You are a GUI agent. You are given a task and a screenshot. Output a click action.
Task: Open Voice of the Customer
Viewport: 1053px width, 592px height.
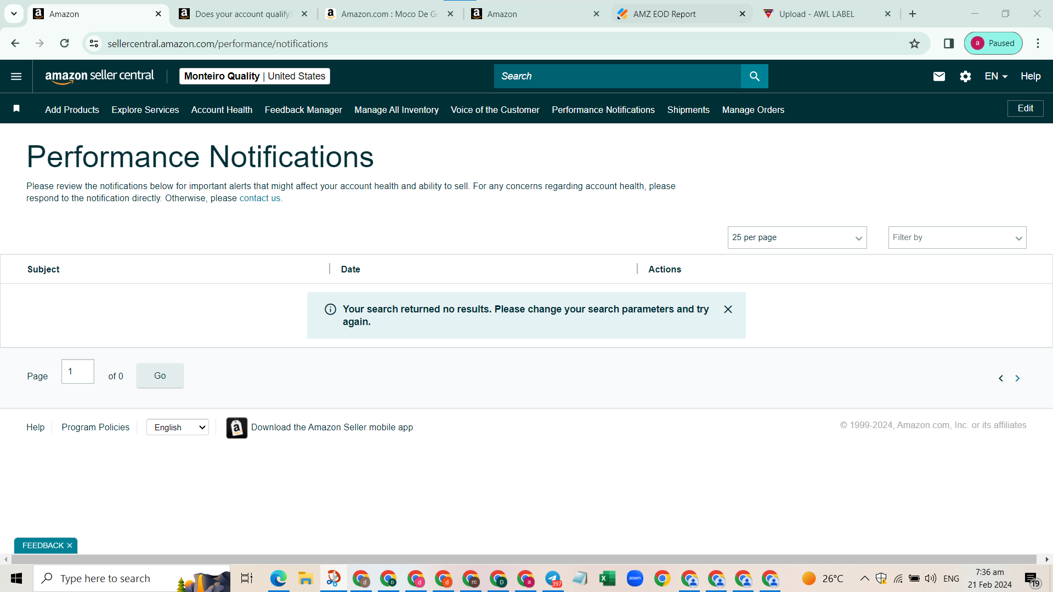click(495, 110)
